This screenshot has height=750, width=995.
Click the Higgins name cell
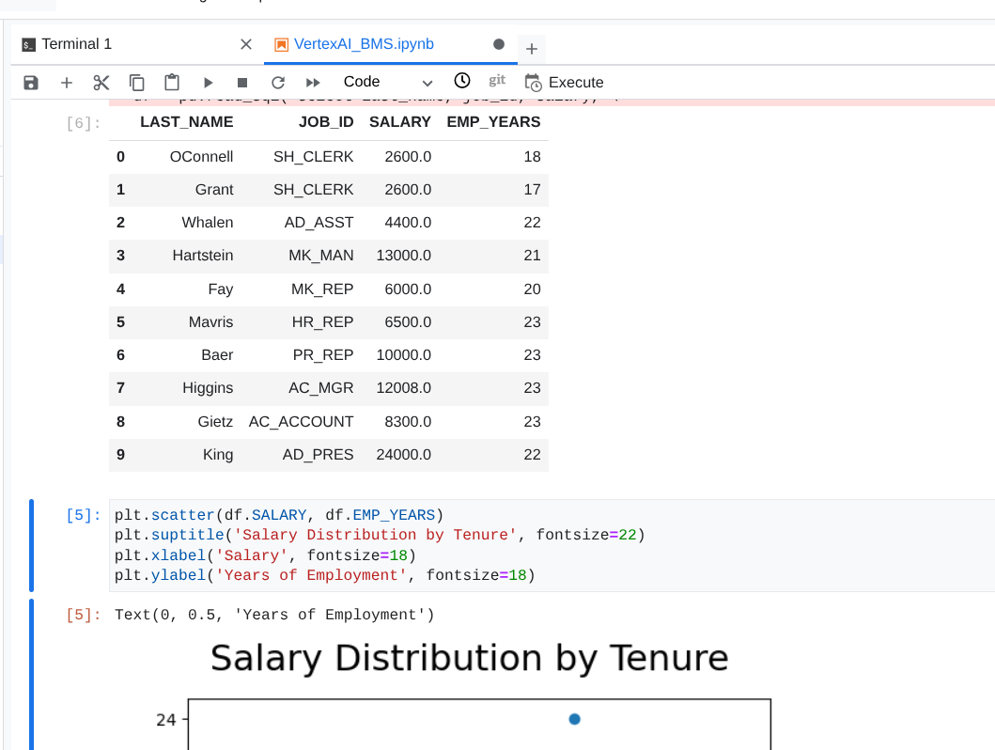coord(208,388)
